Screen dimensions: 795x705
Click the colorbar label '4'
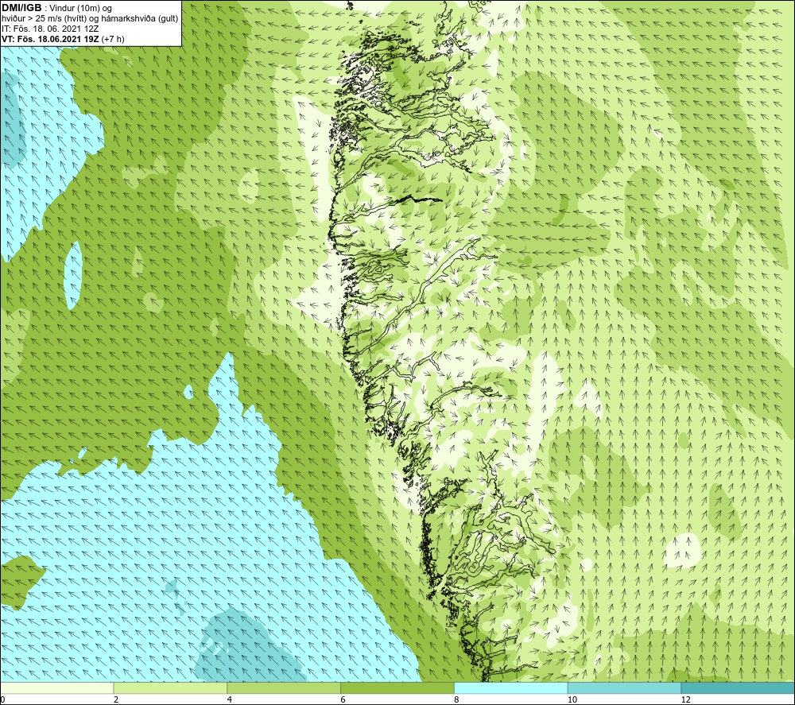(230, 699)
